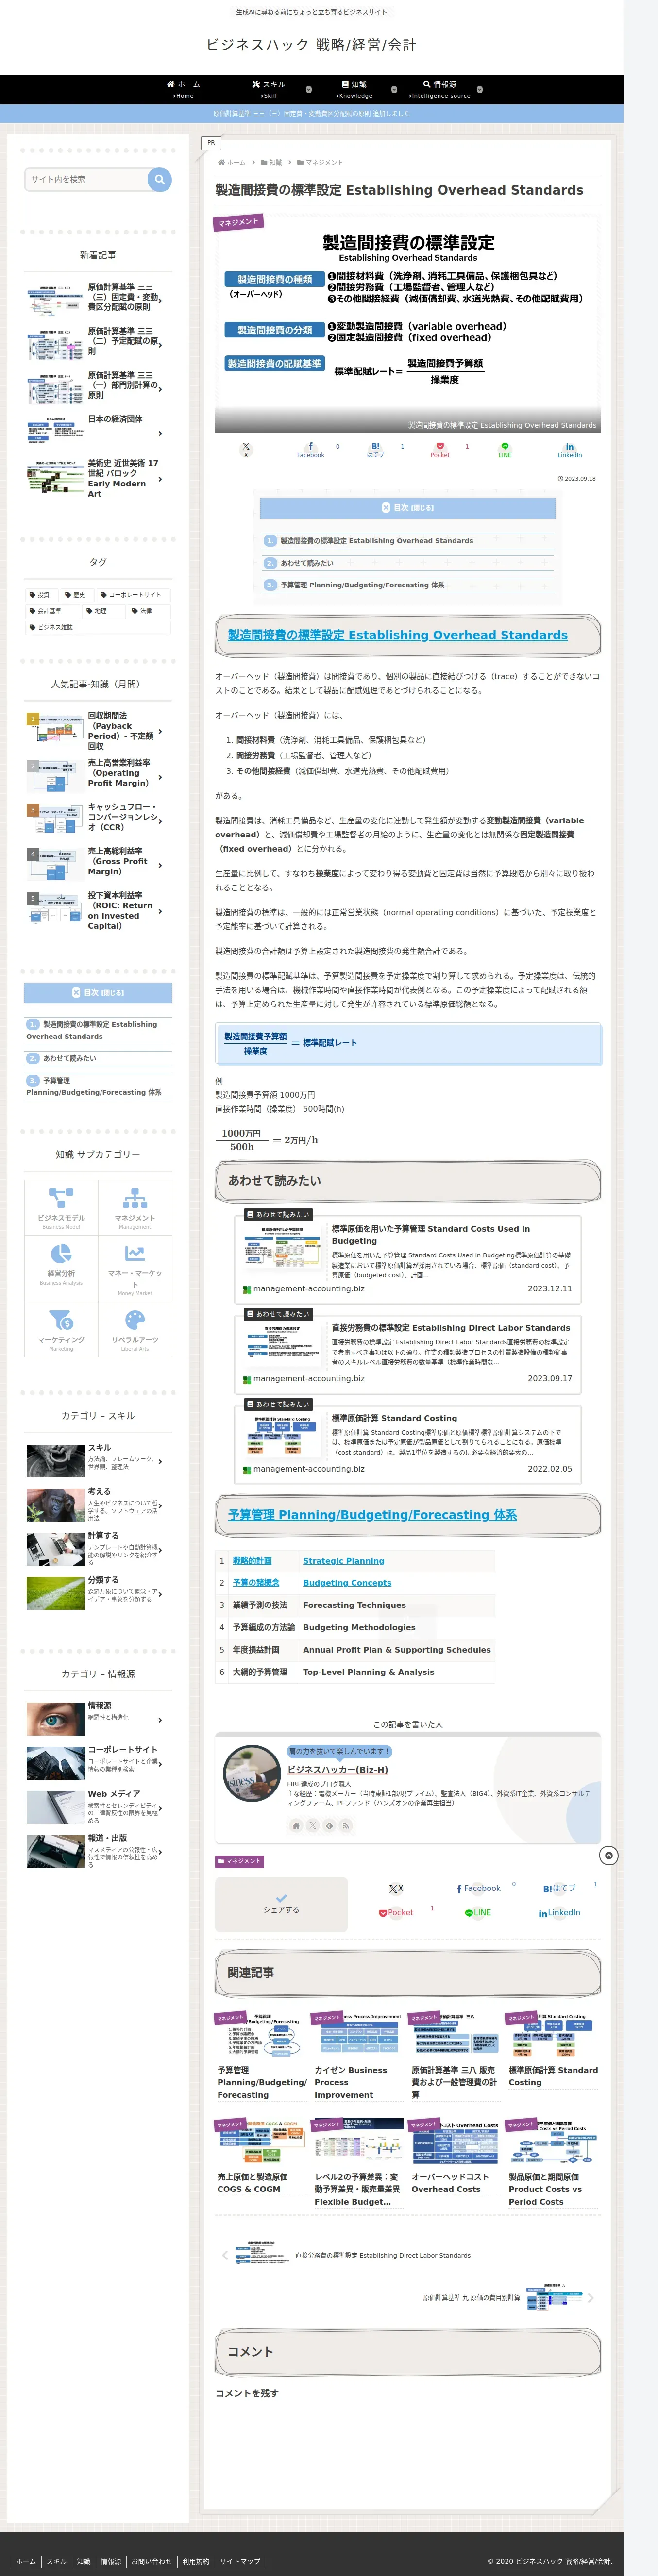Open the マネジメント Management sidebar category icon

point(135,1207)
